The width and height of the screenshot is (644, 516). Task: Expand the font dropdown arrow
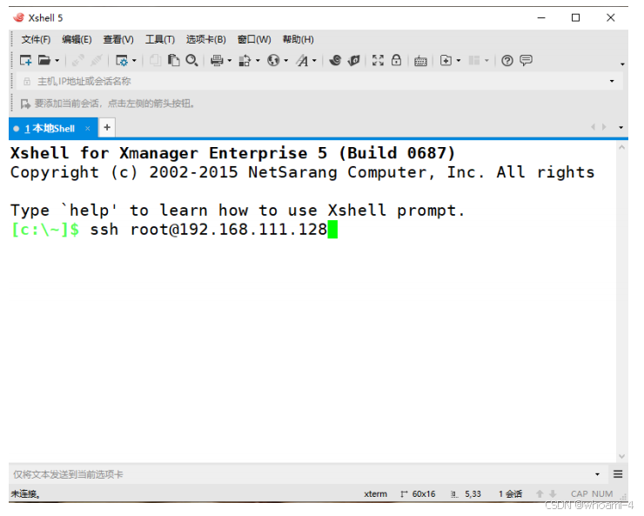point(315,61)
